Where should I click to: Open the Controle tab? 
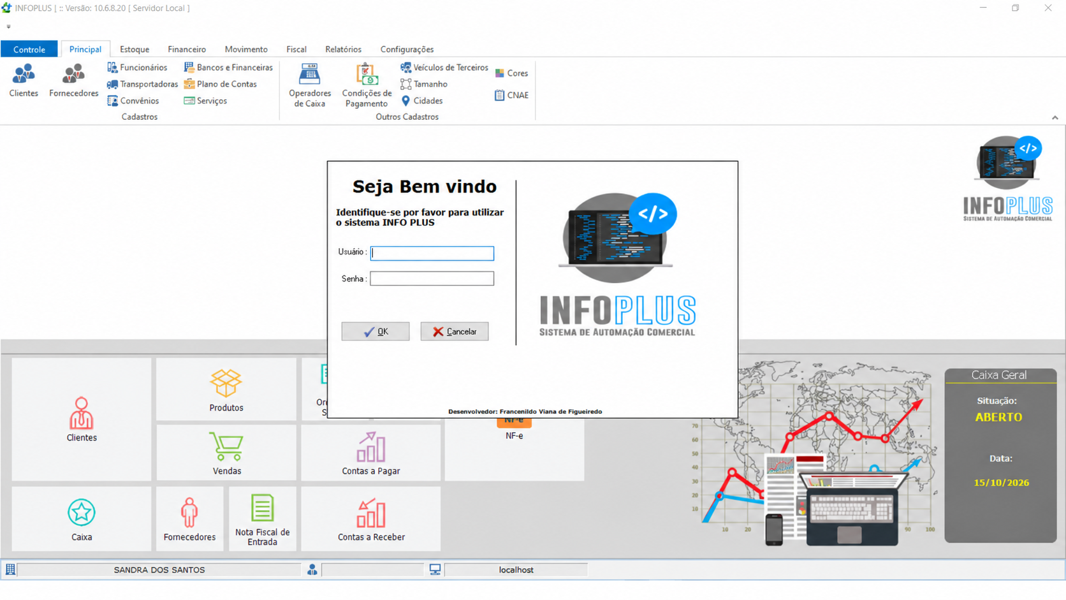(x=29, y=49)
